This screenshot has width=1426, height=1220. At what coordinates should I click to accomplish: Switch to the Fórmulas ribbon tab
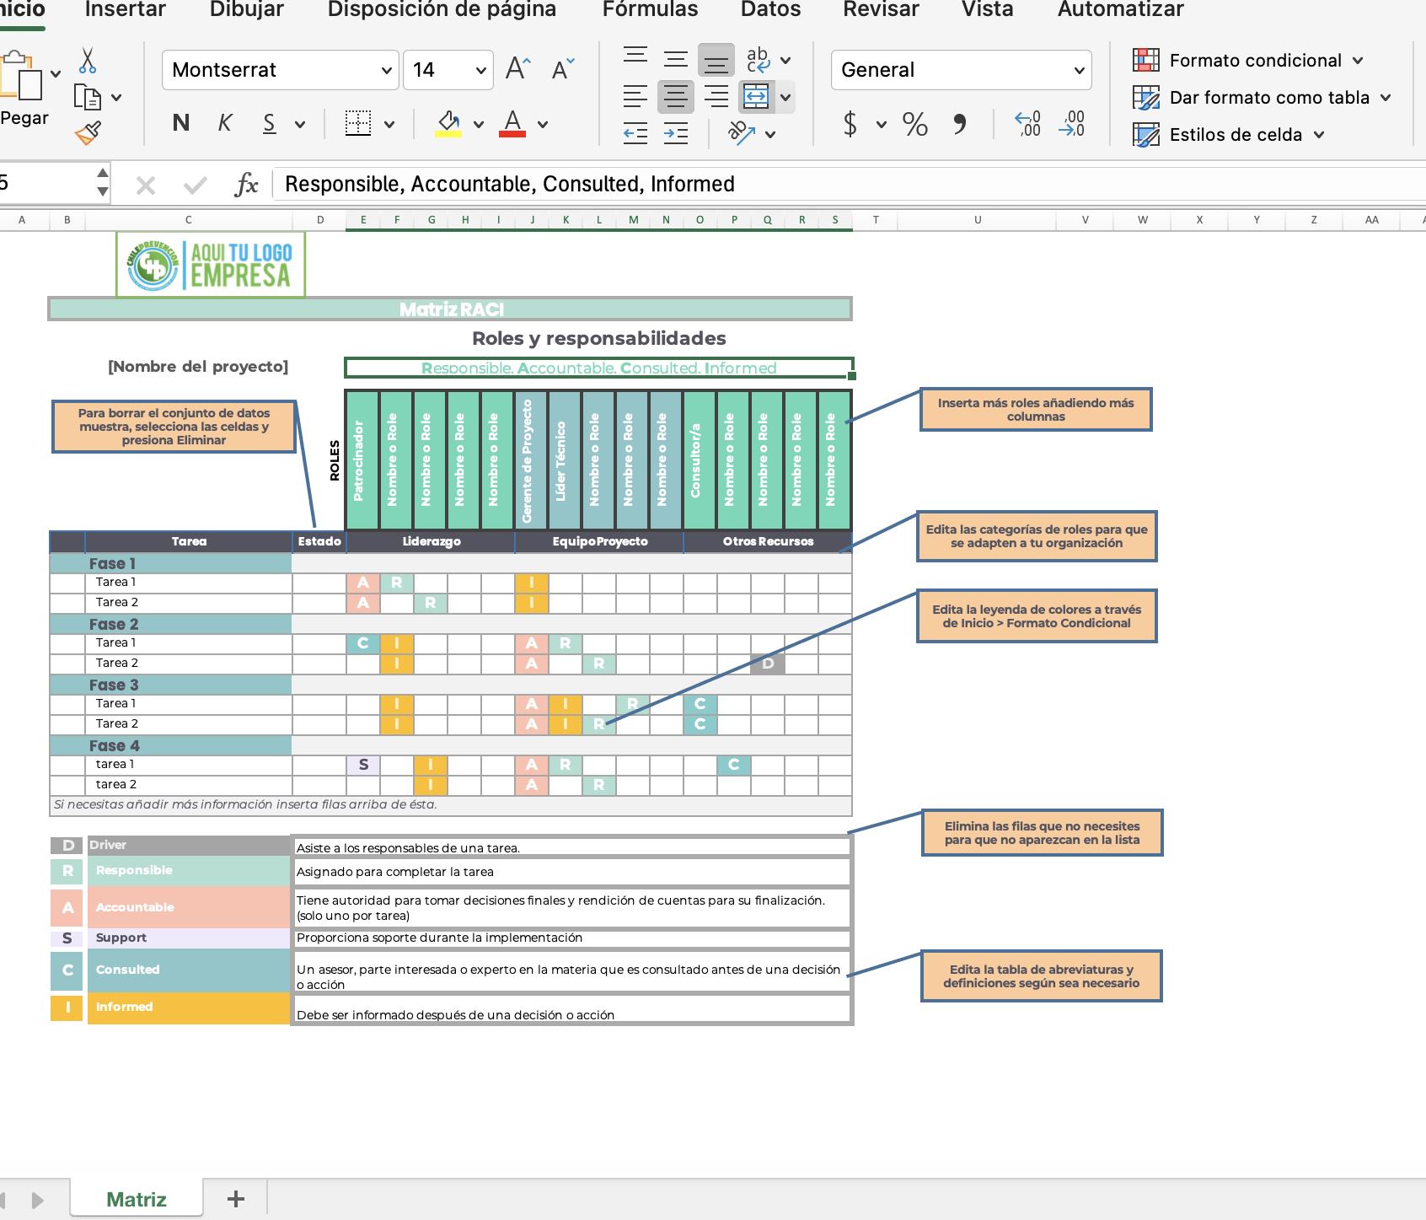point(650,11)
